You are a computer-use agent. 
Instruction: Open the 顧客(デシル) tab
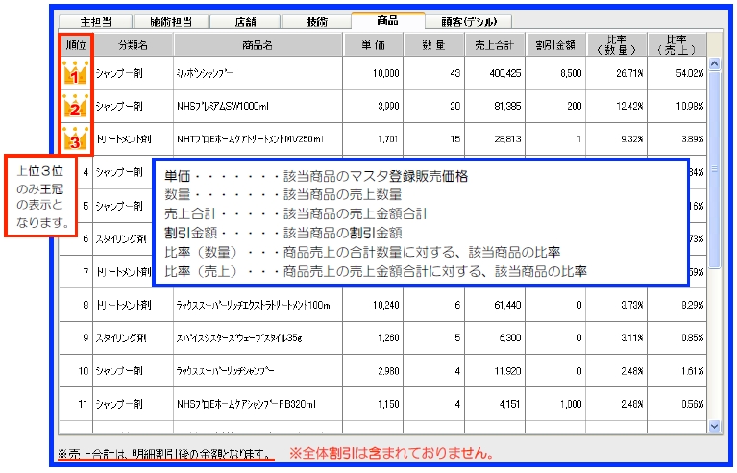469,20
